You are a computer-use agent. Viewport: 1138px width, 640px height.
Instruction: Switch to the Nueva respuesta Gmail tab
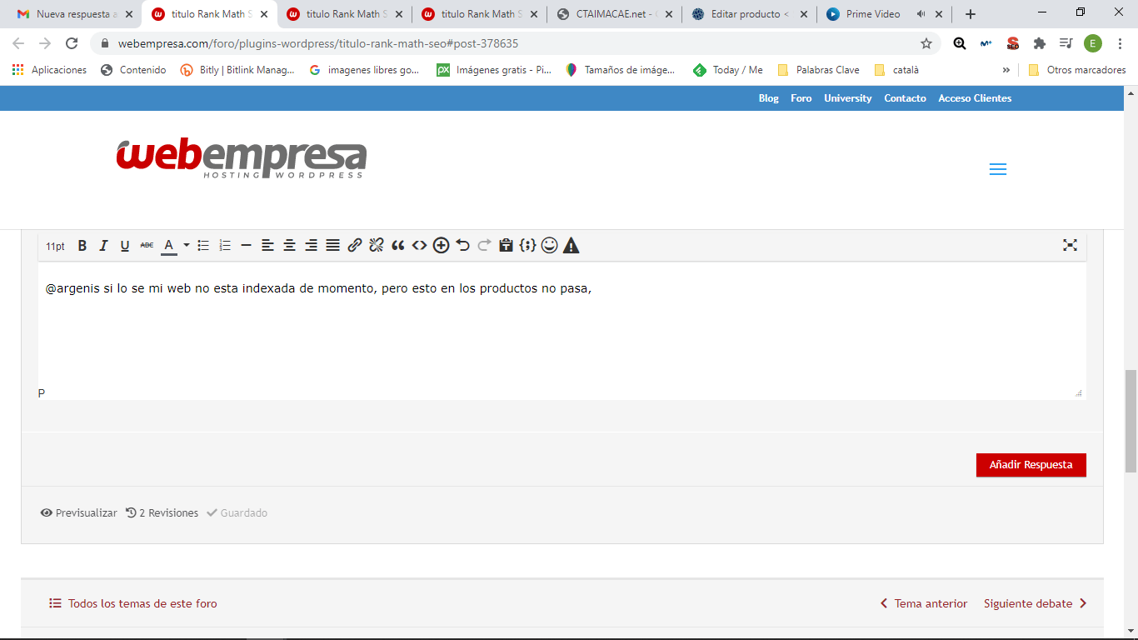coord(76,14)
